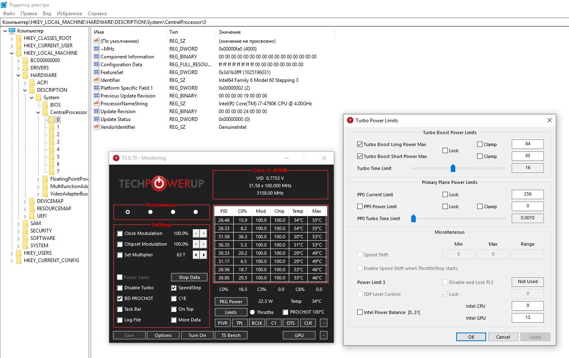Expand the DEVICEMAP key

point(25,201)
